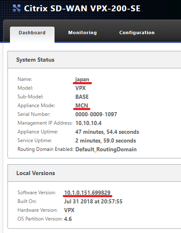
Task: Click the Model: label
Action: pos(25,88)
